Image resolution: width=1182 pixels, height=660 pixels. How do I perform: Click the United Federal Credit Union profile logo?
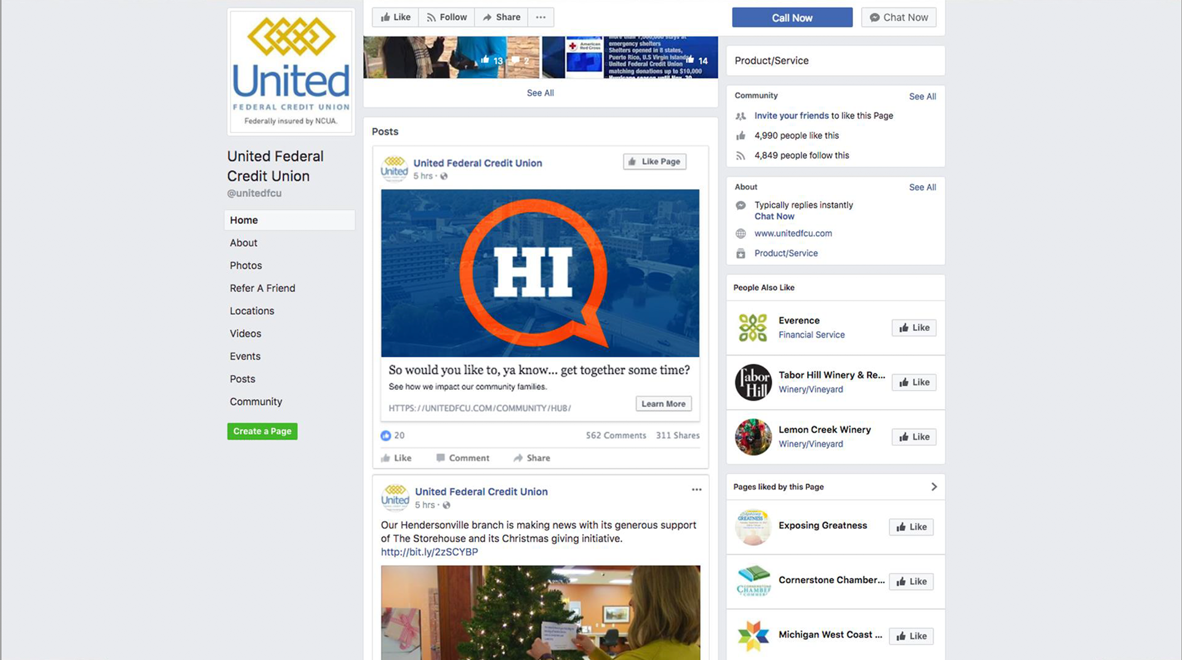(x=291, y=71)
